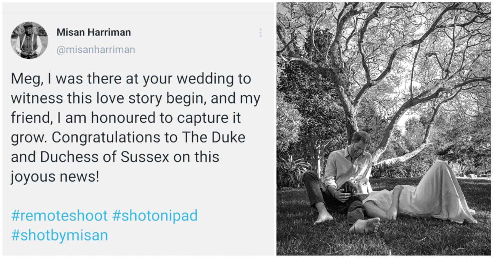Follow the #remoteshoot hashtag
The width and height of the screenshot is (493, 258).
click(x=59, y=215)
